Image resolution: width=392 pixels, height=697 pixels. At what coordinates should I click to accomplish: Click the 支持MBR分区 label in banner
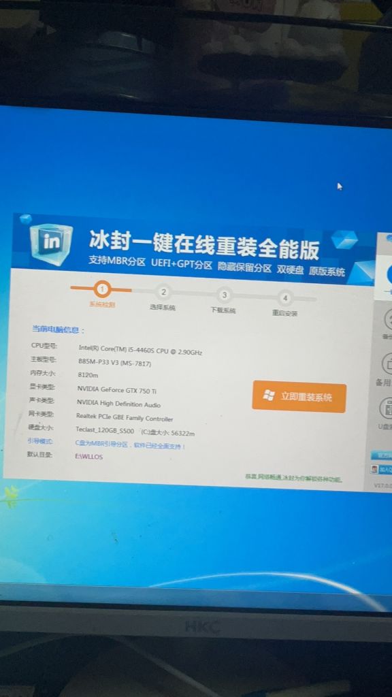(x=117, y=261)
